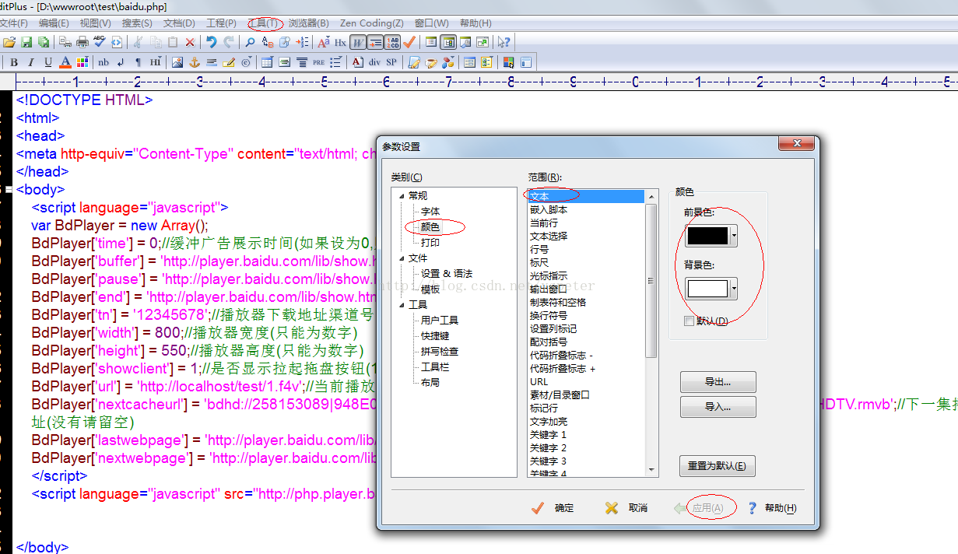
Task: Open the 搜索(S) menu
Action: coord(137,23)
